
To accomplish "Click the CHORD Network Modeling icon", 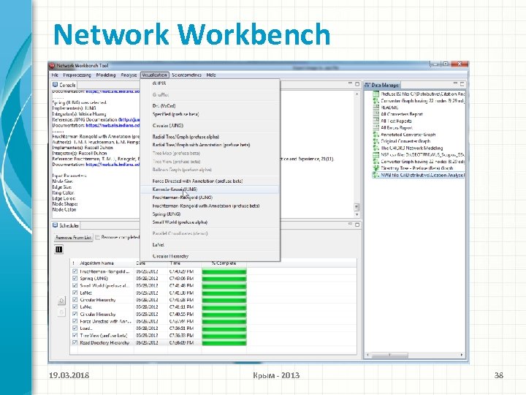I will (376, 148).
